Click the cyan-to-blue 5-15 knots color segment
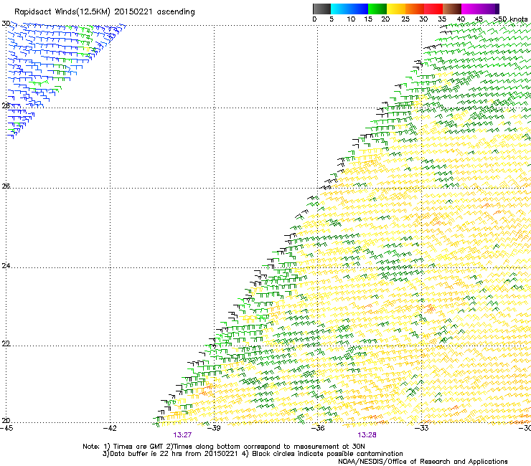Screen dimensions: 531x466 [x=349, y=9]
